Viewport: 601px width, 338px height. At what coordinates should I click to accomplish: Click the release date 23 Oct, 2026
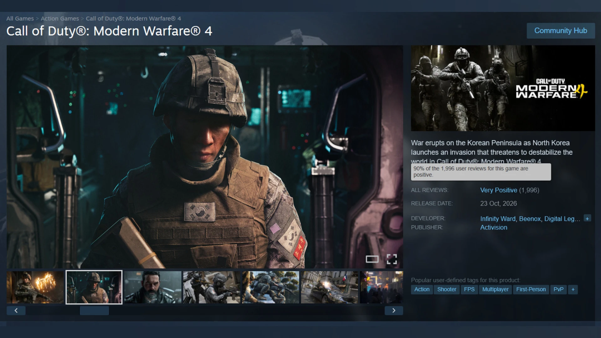[498, 203]
